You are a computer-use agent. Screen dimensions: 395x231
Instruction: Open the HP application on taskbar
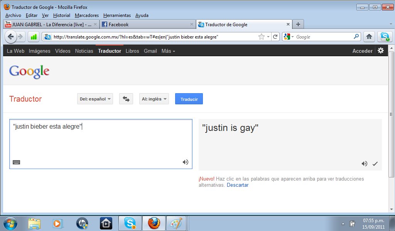(x=82, y=223)
